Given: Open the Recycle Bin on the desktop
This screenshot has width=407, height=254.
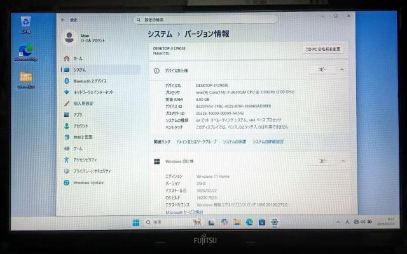Looking at the screenshot, I should [x=25, y=24].
